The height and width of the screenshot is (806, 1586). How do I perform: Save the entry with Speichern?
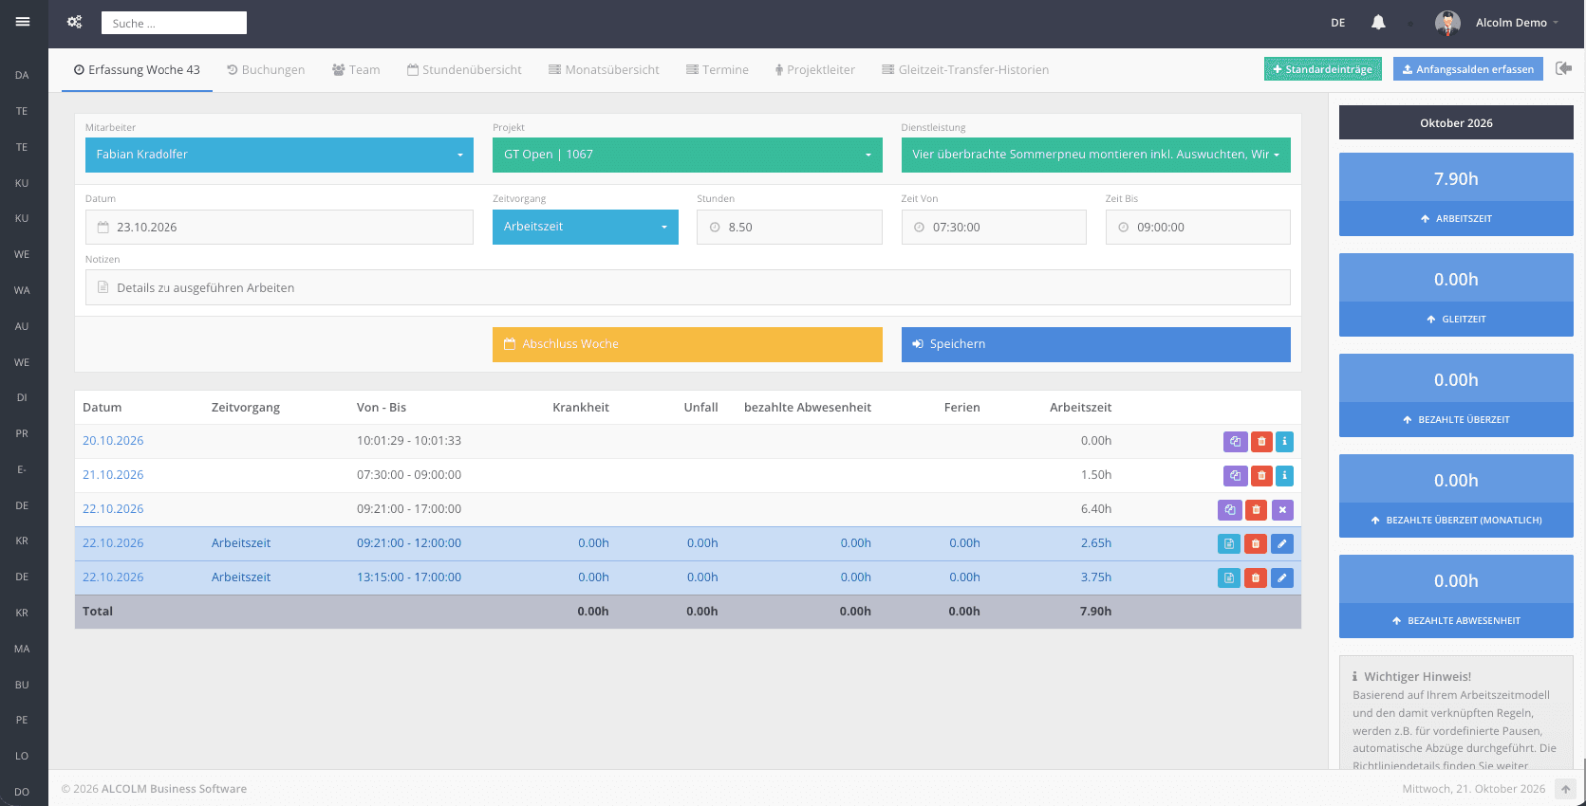pyautogui.click(x=1095, y=344)
